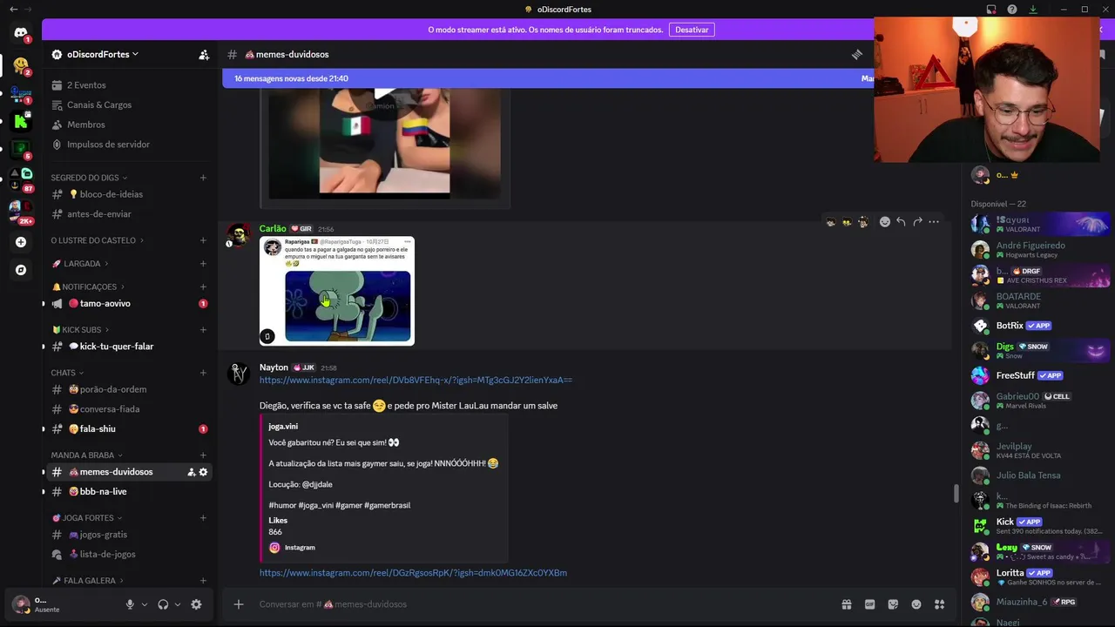Open Discord direct messages home icon
The width and height of the screenshot is (1115, 627).
21,33
